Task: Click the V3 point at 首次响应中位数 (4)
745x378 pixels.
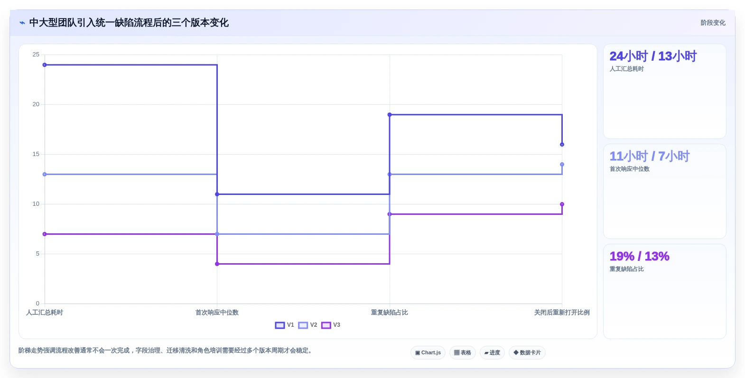Action: click(217, 264)
